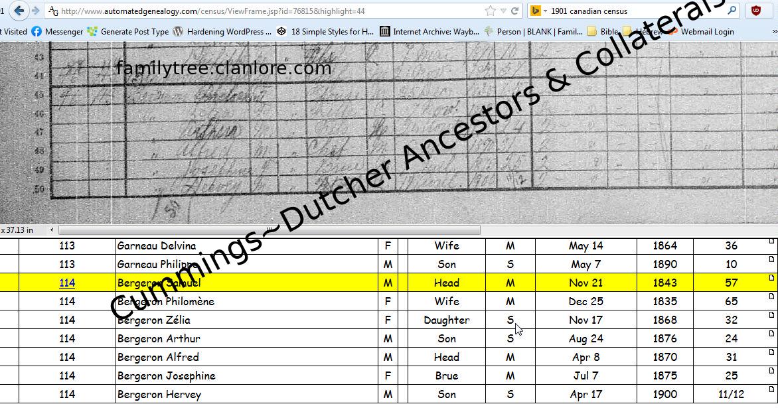778x408 pixels.
Task: Click the browser forward arrow button
Action: (x=36, y=11)
